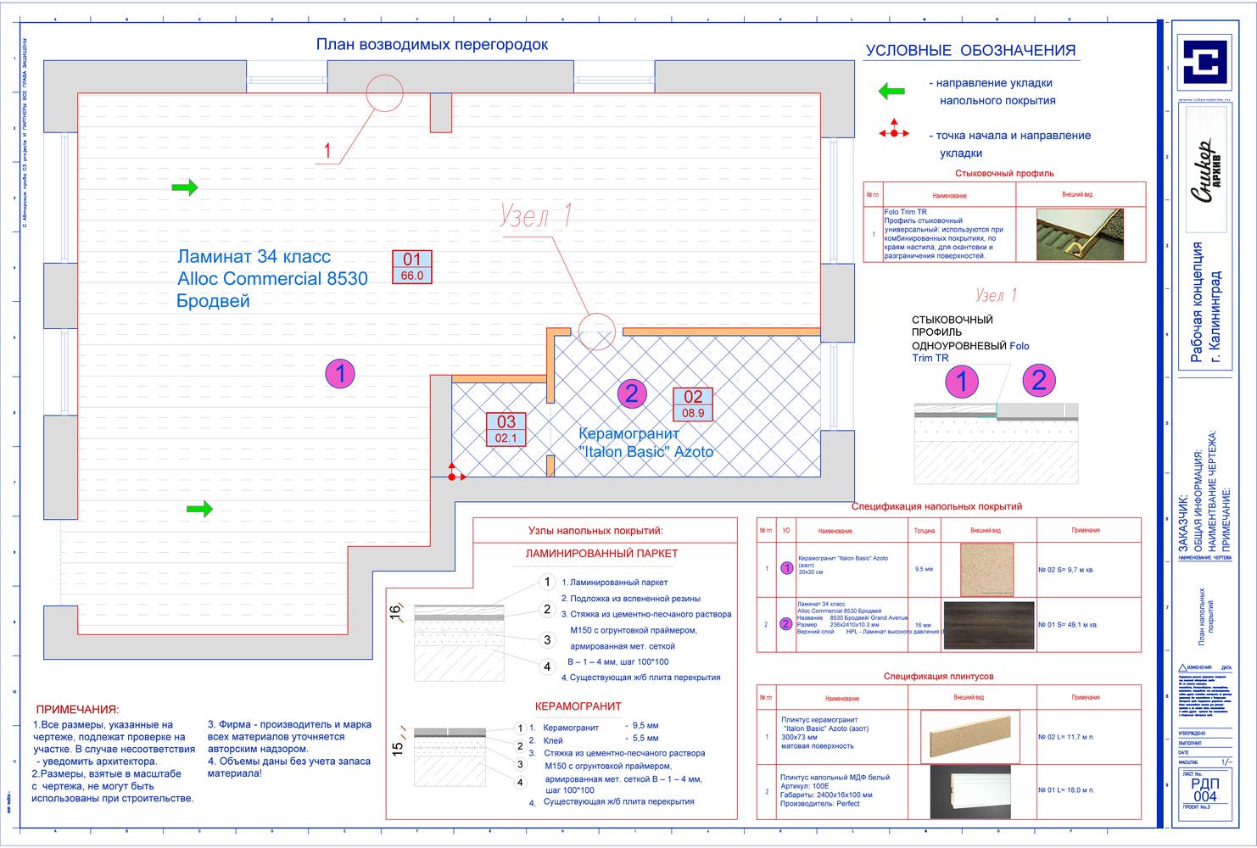
Task: Select room tag 02 08.9
Action: [x=693, y=404]
